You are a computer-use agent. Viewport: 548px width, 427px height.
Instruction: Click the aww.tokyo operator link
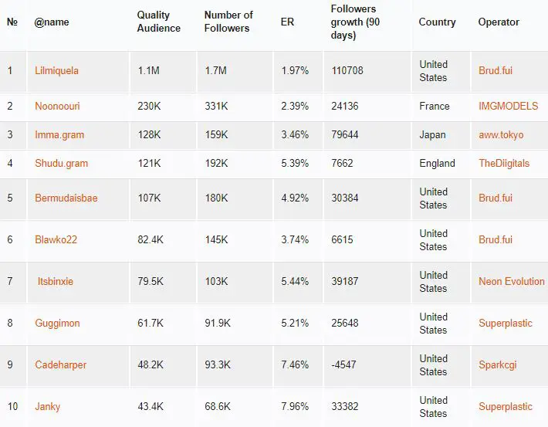coord(500,135)
